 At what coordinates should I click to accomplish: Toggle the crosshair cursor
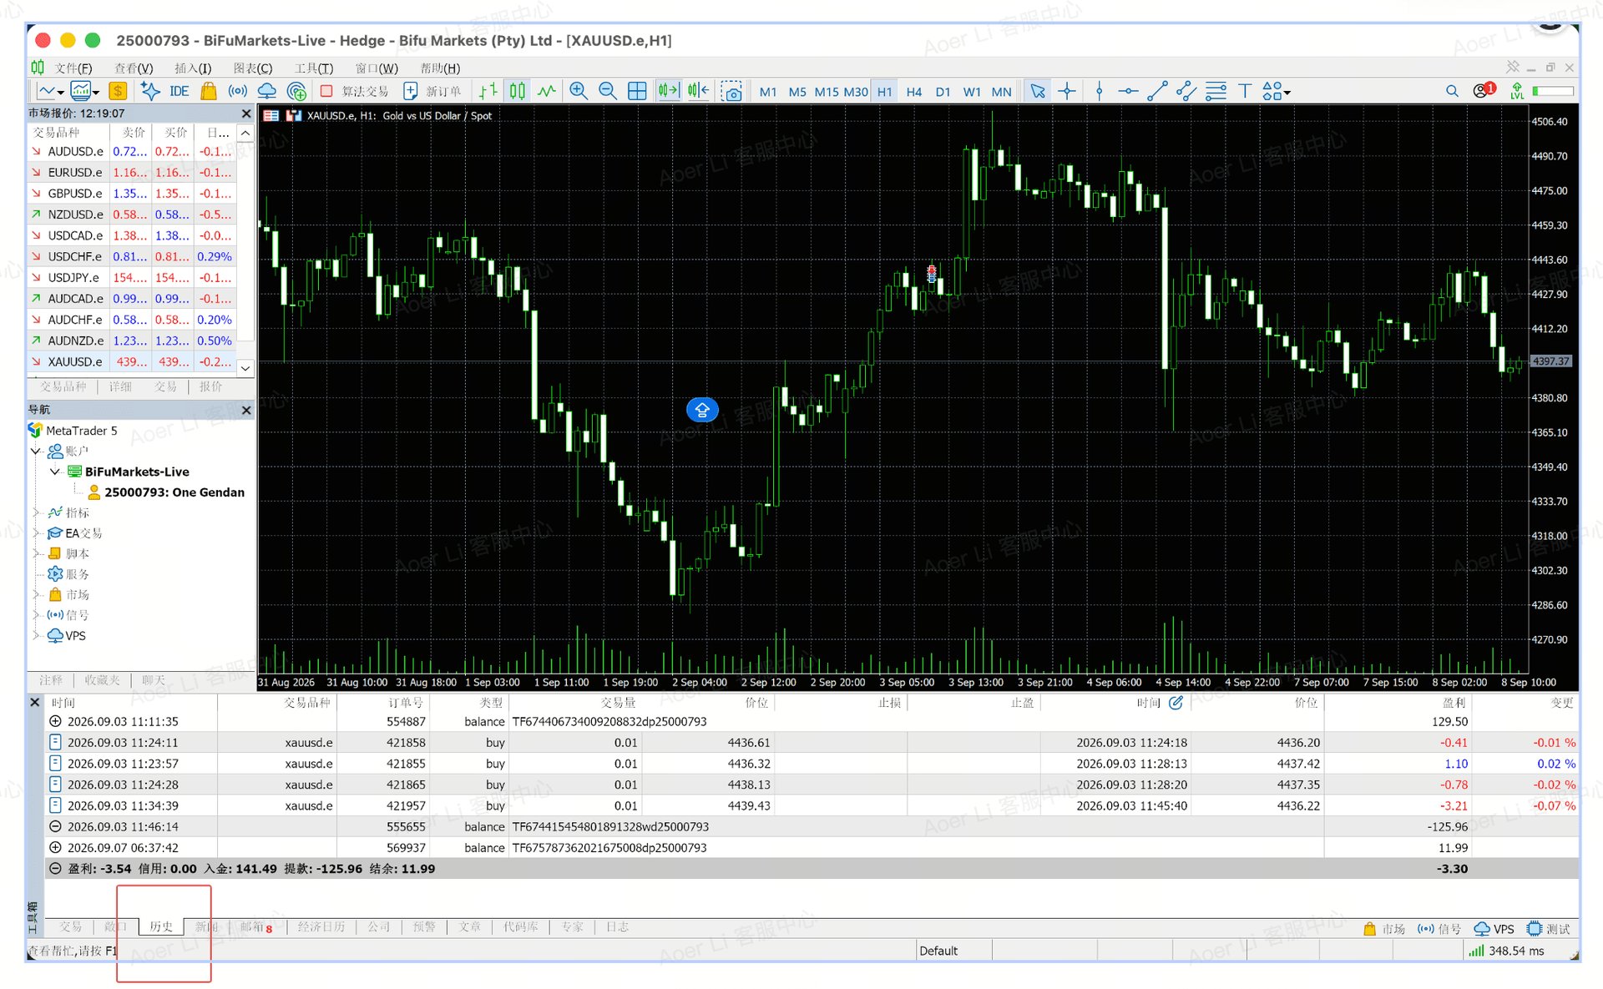[1067, 91]
